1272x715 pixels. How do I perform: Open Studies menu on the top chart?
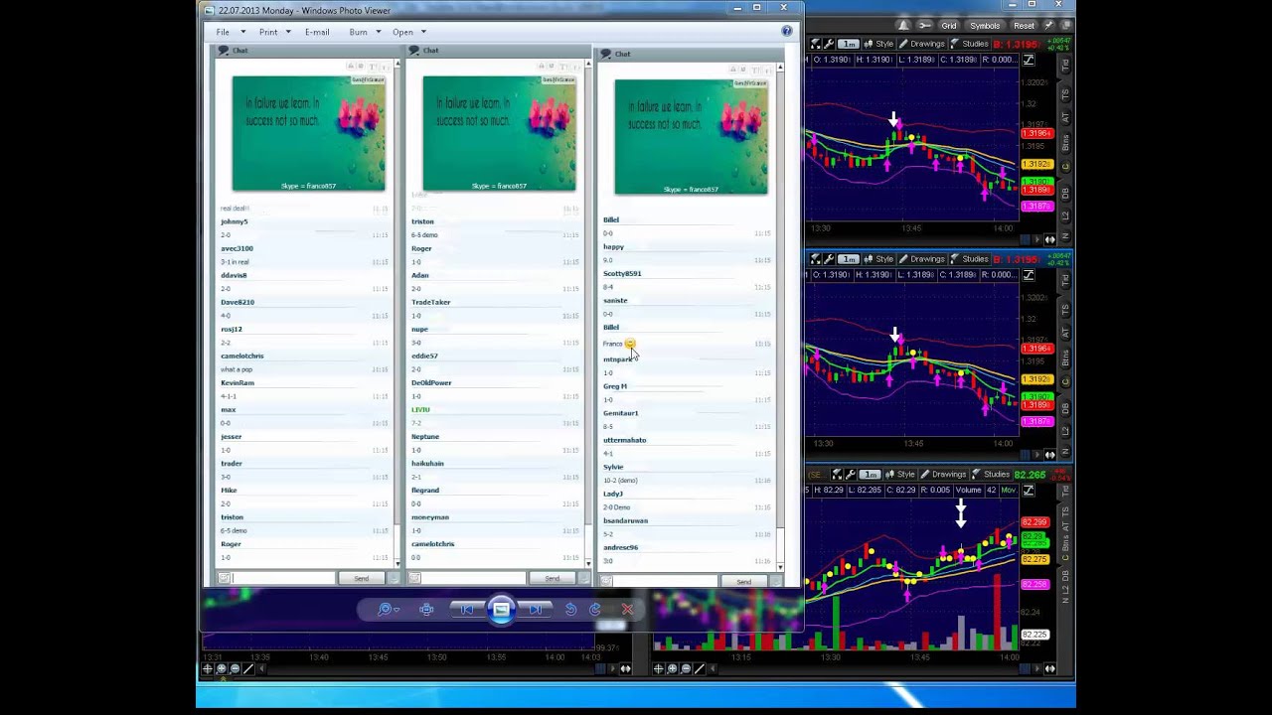click(x=969, y=44)
